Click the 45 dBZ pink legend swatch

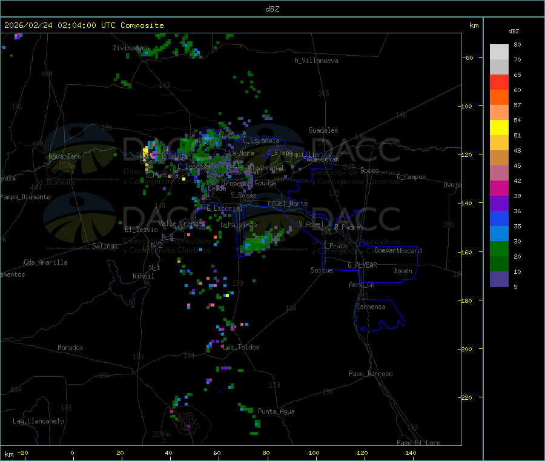point(499,173)
